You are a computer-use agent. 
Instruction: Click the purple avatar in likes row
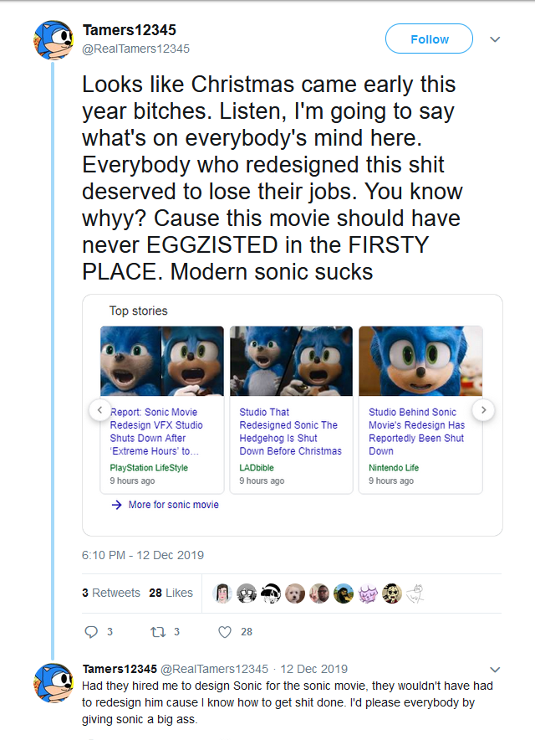[x=368, y=593]
